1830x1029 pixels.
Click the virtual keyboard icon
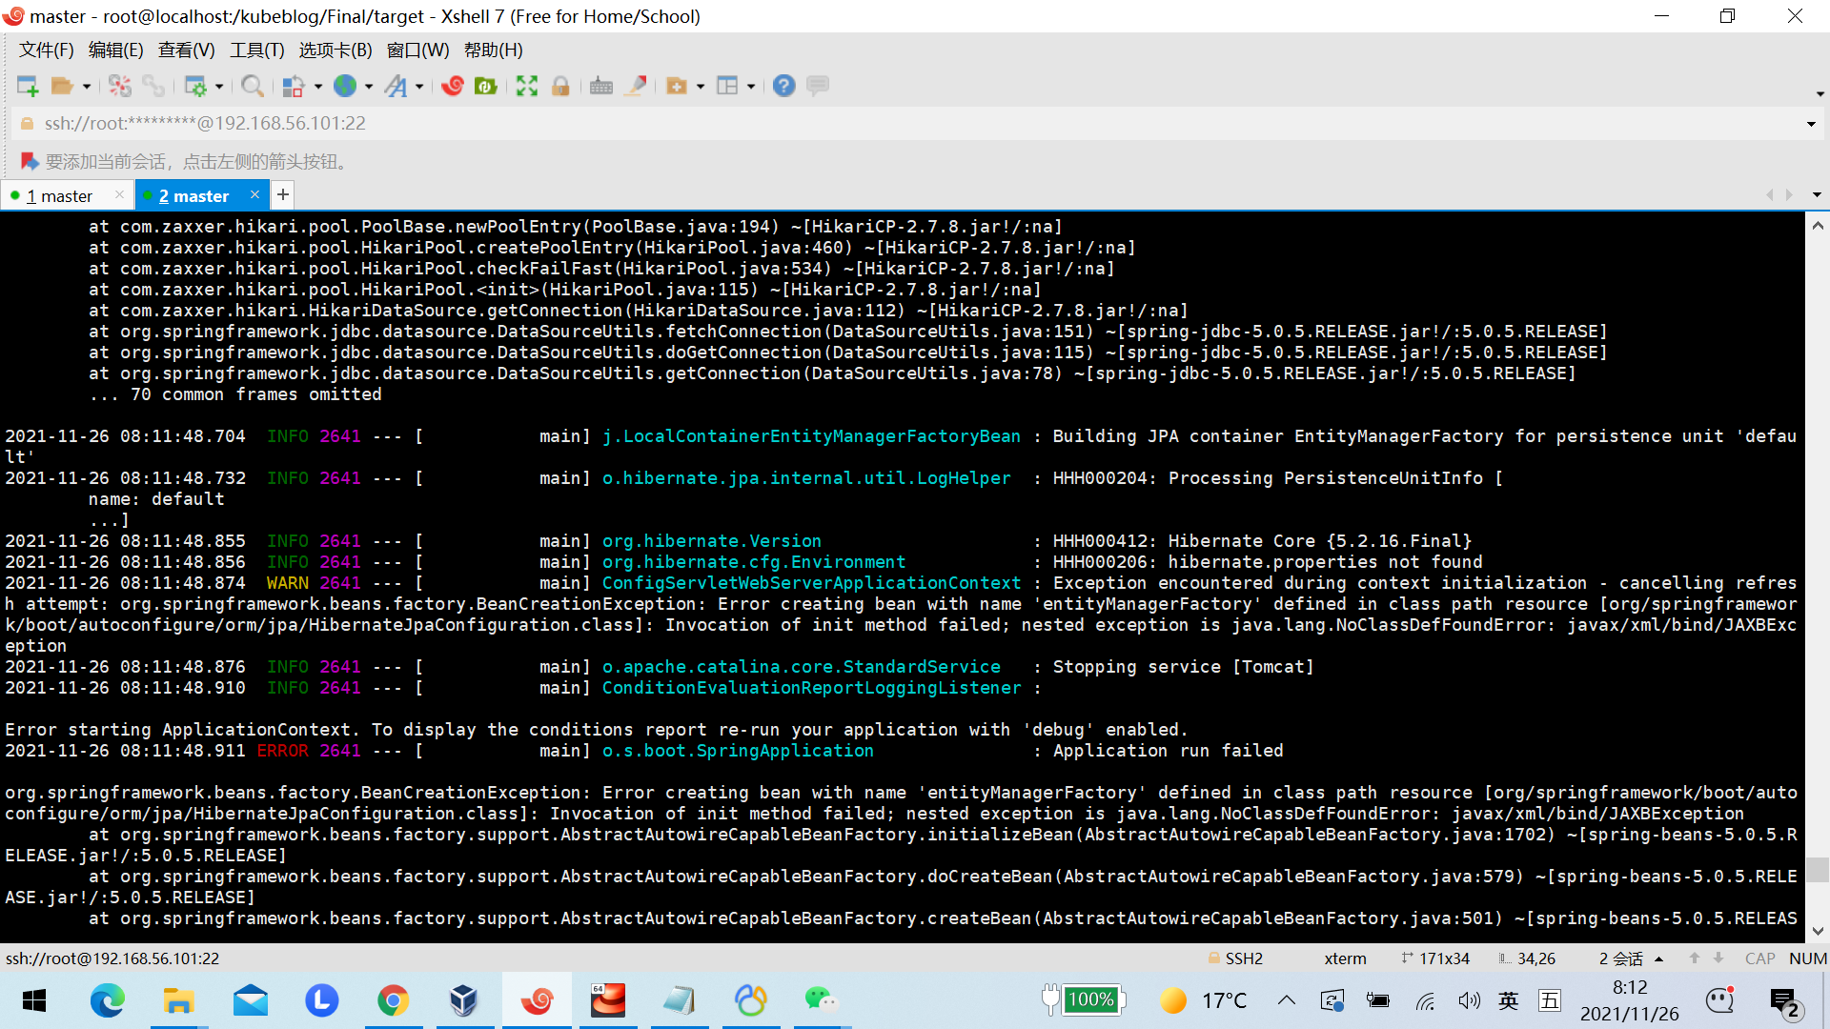tap(601, 86)
